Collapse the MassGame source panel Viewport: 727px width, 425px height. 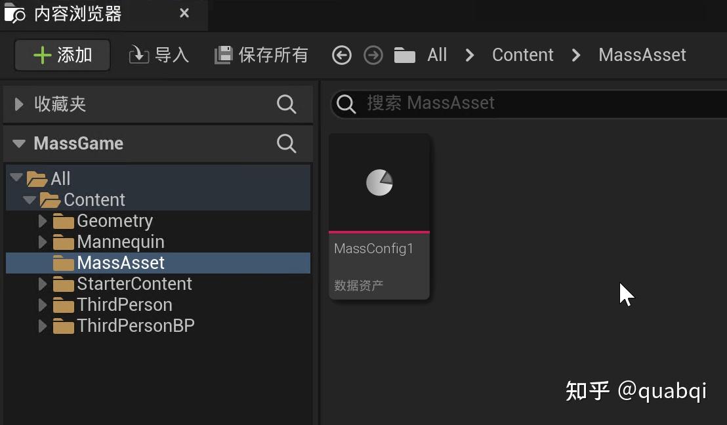click(18, 143)
